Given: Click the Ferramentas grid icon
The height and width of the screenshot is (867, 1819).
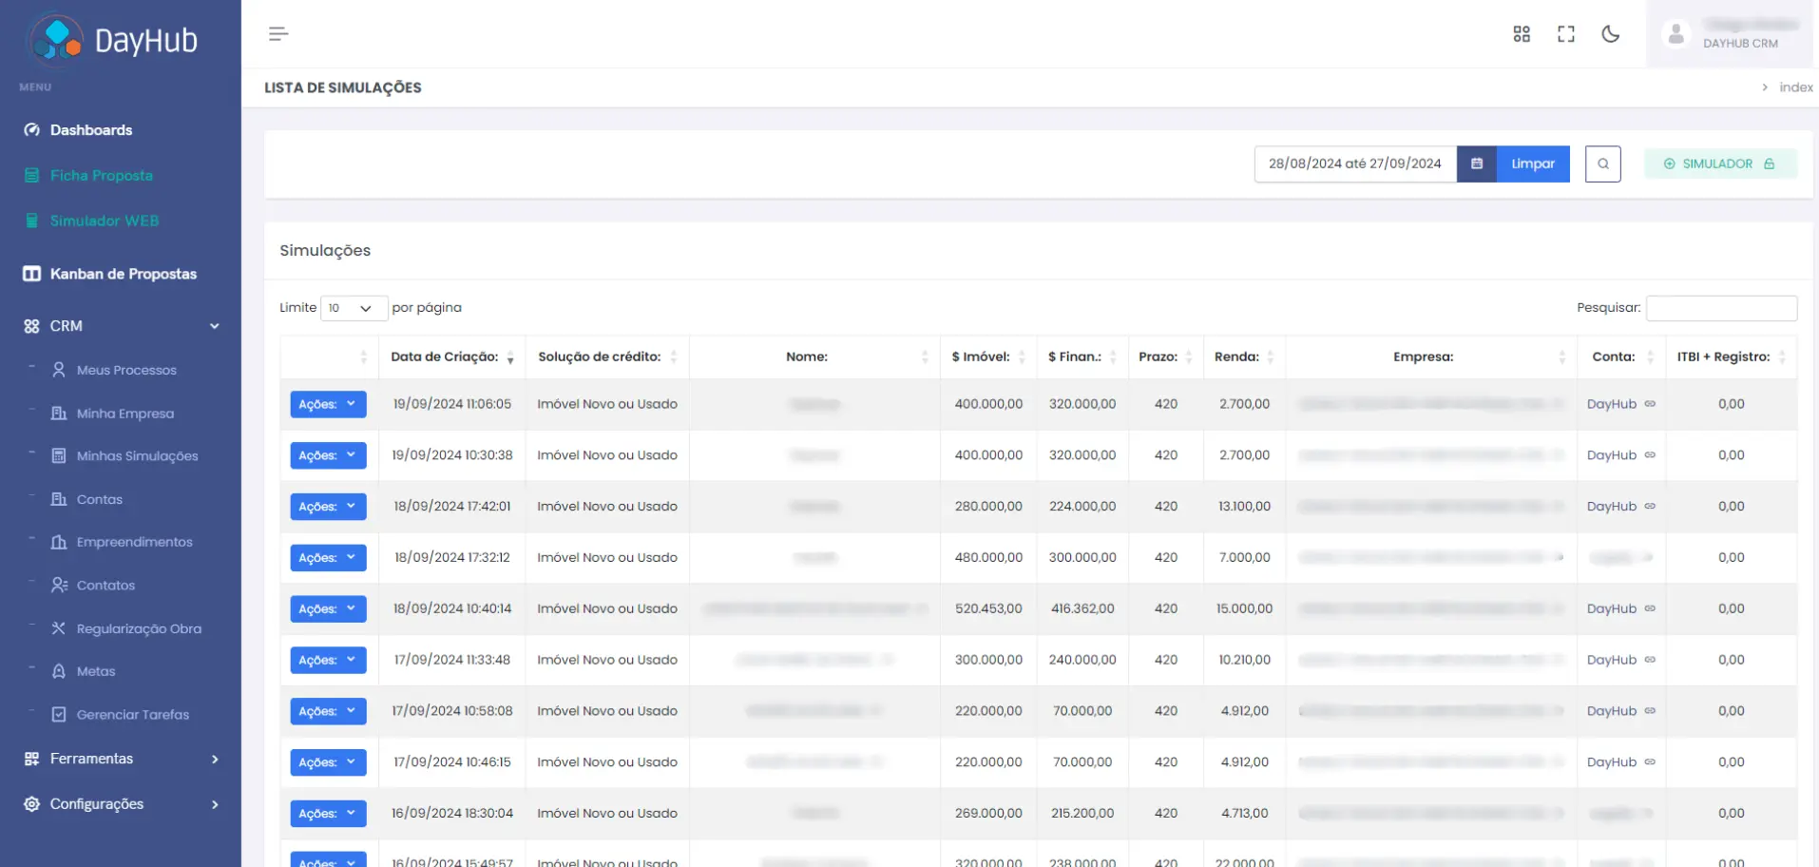Looking at the screenshot, I should click(x=31, y=759).
